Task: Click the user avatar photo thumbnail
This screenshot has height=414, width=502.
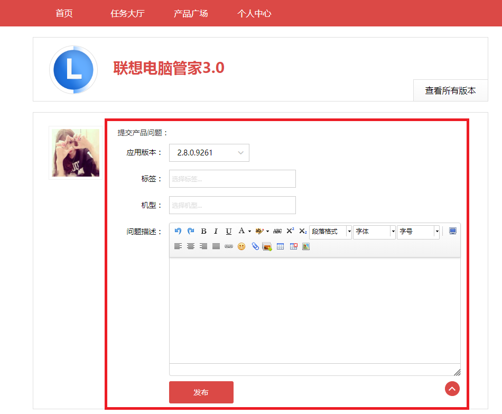Action: tap(76, 153)
